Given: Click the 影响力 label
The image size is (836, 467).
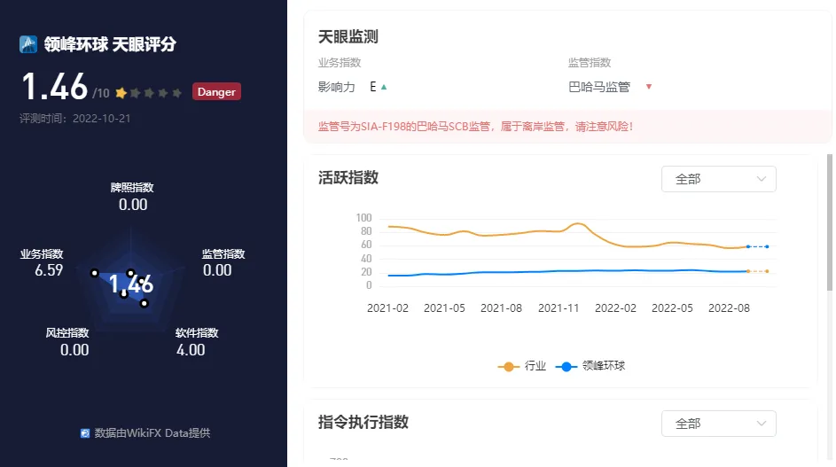Looking at the screenshot, I should (x=336, y=87).
